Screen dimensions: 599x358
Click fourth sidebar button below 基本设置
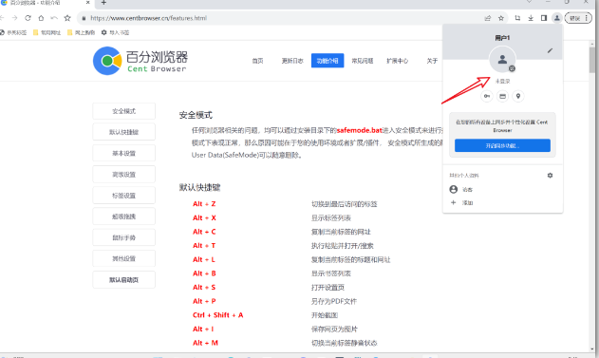pyautogui.click(x=123, y=175)
